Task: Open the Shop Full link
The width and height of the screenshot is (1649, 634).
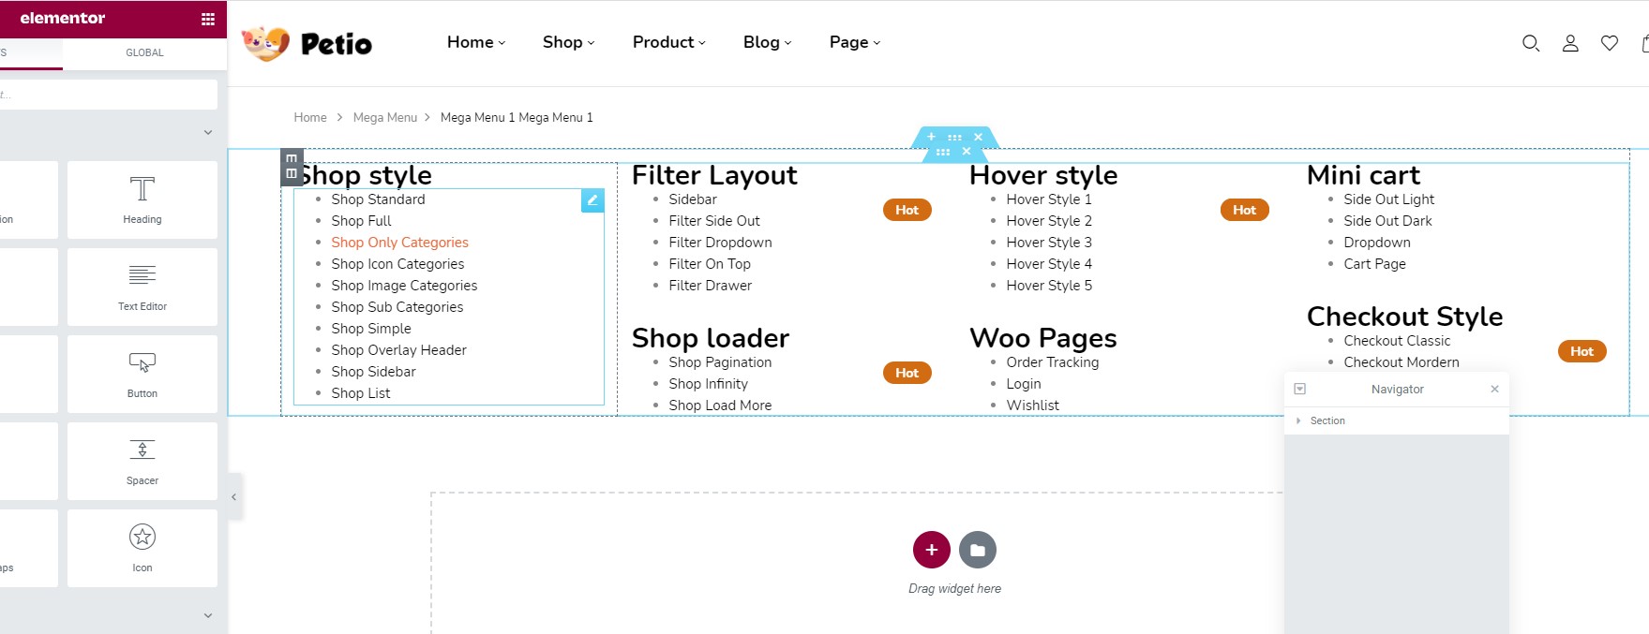Action: [x=361, y=221]
